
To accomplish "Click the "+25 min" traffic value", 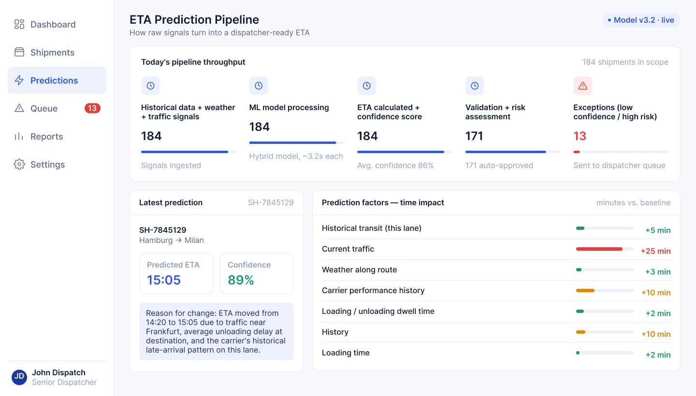I will point(656,251).
